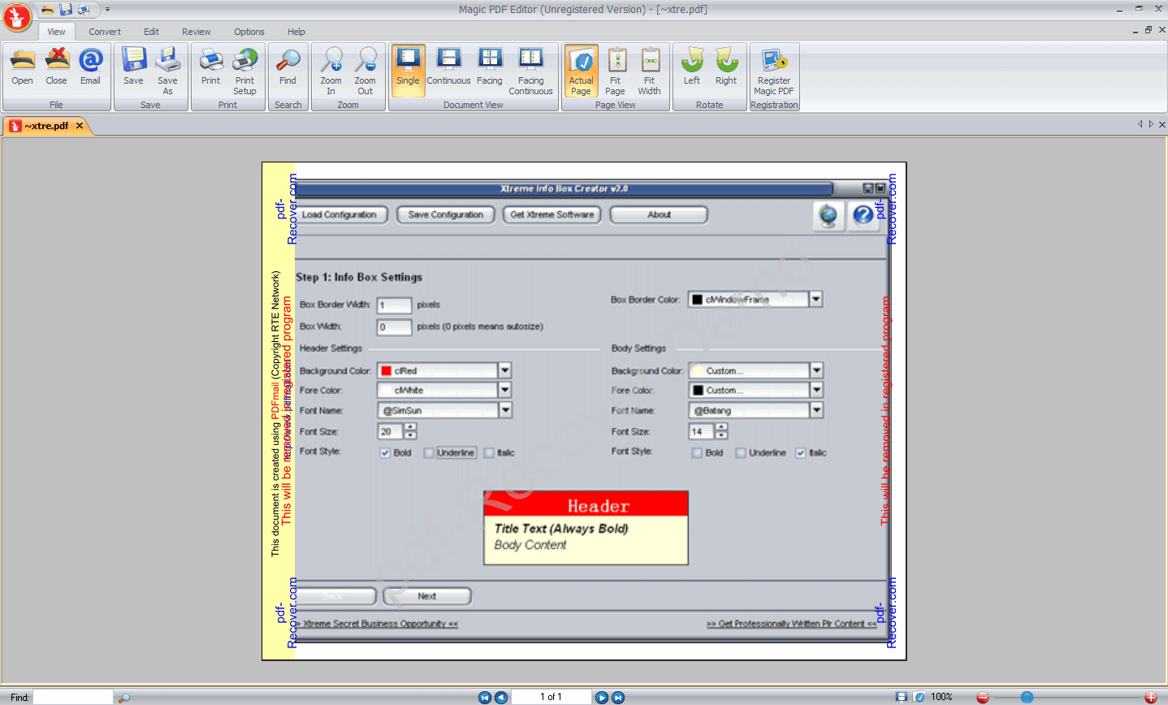
Task: Click the quick access Save disk icon
Action: tap(66, 10)
